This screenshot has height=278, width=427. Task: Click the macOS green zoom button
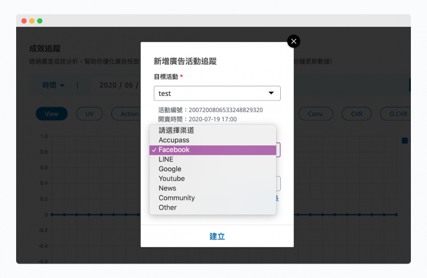pyautogui.click(x=40, y=21)
